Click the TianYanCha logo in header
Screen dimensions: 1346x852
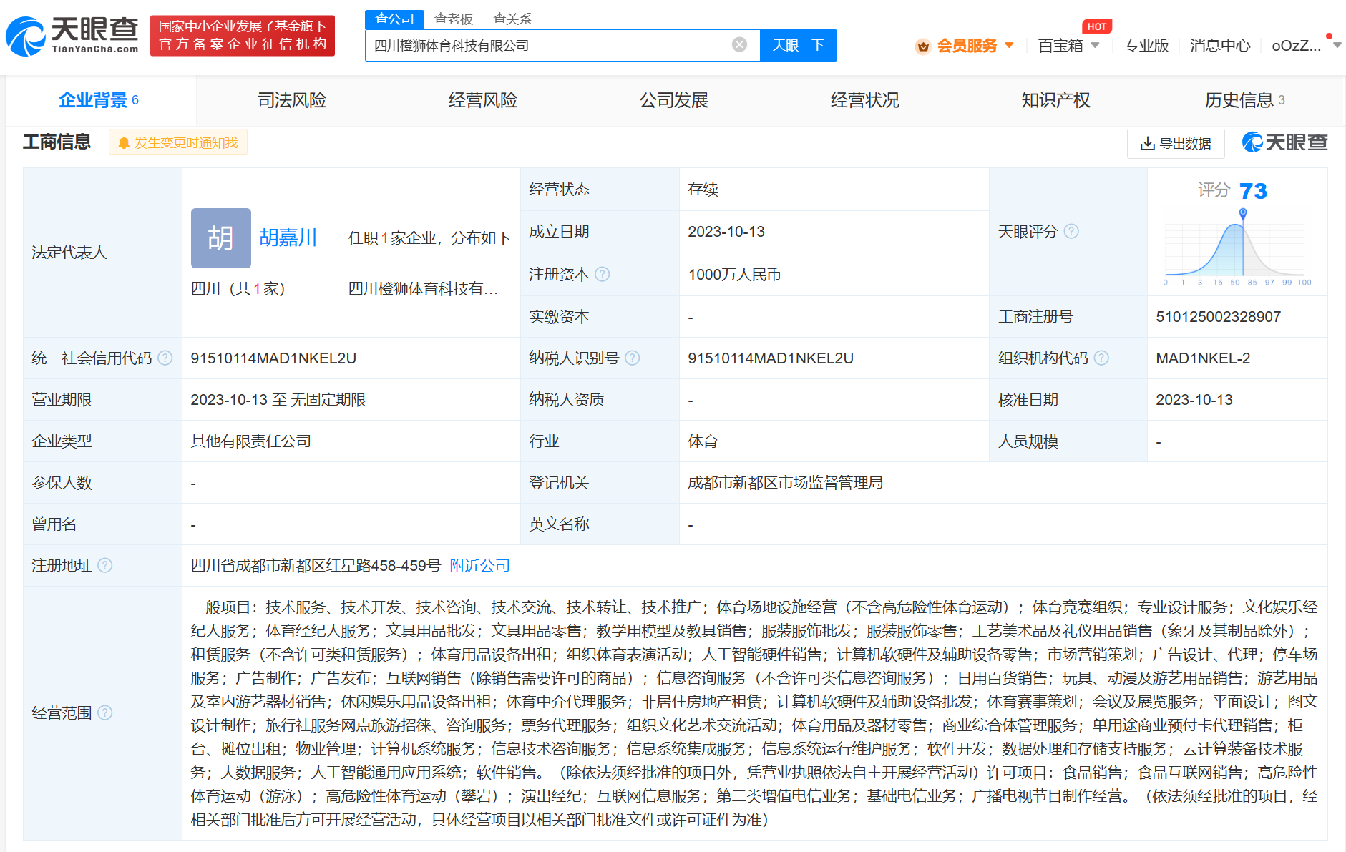point(72,36)
